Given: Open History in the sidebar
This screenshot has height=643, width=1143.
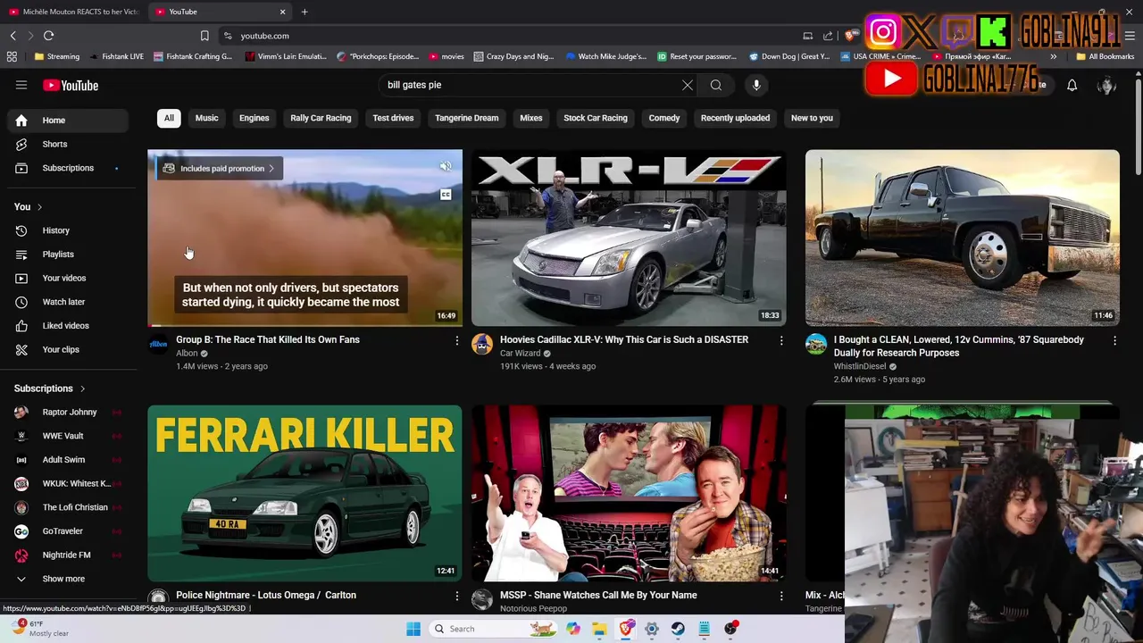Looking at the screenshot, I should point(68,230).
